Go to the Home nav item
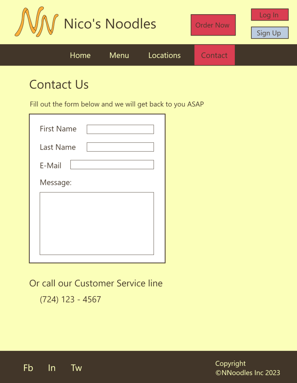The width and height of the screenshot is (297, 383). click(x=80, y=55)
